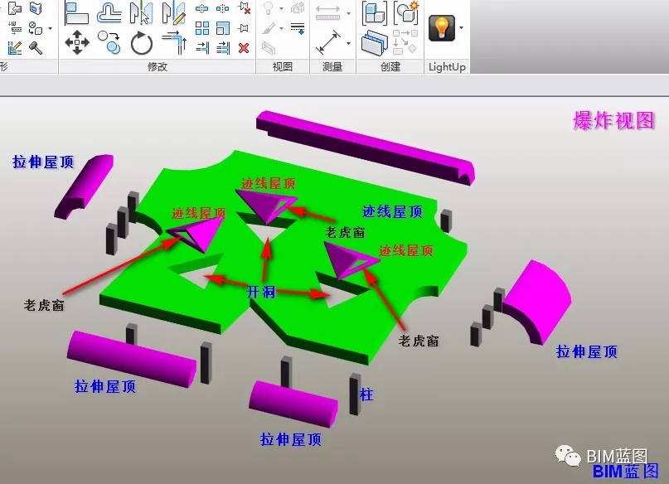Choose Mirror - Draw Axis tool
Screen dimensions: 669x484
click(x=174, y=12)
